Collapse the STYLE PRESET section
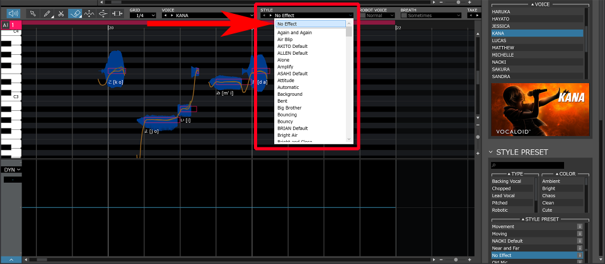 pyautogui.click(x=491, y=152)
